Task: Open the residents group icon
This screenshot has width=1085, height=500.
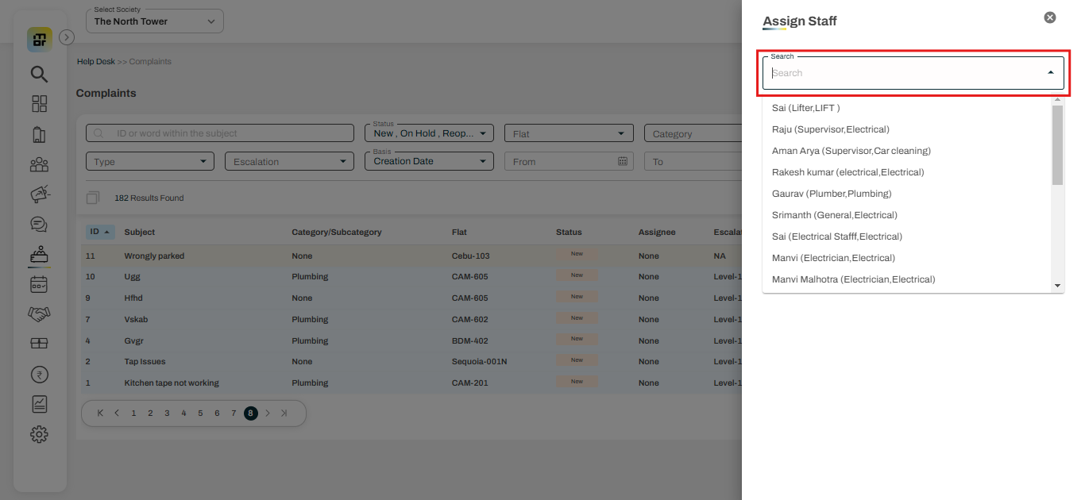Action: 39,164
